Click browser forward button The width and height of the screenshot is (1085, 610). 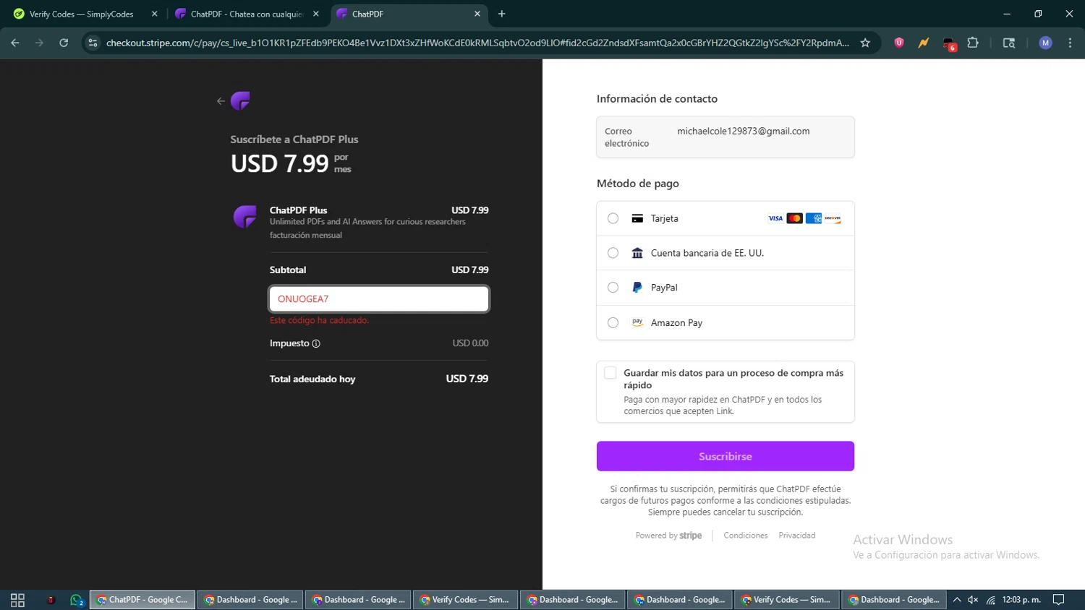tap(40, 43)
